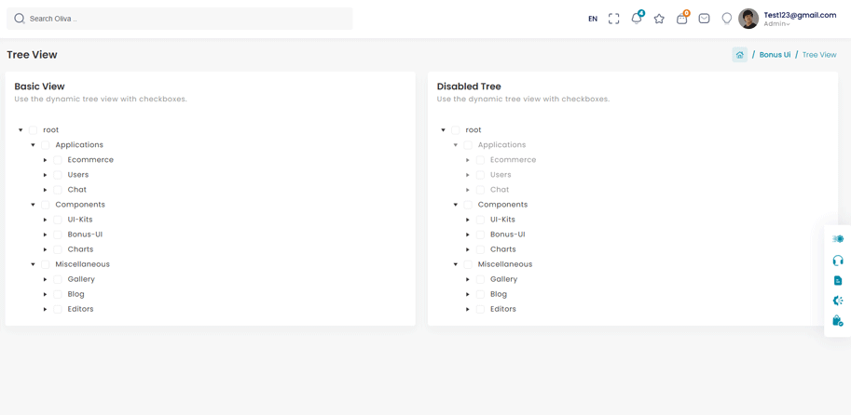Check Applications checkbox in Basic View
The width and height of the screenshot is (851, 415).
click(45, 145)
